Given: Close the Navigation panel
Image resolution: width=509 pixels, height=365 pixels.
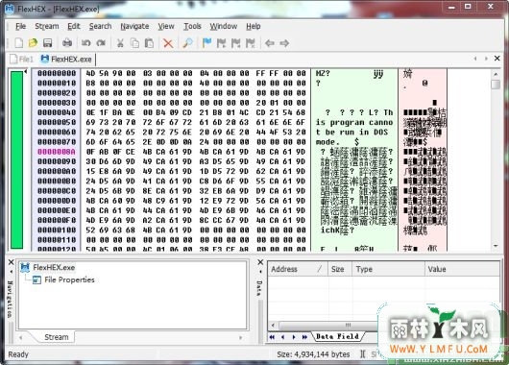Looking at the screenshot, I should (11, 261).
